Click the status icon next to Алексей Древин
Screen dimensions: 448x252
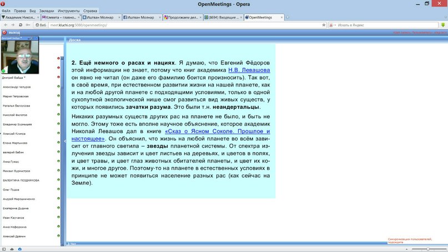click(x=59, y=236)
